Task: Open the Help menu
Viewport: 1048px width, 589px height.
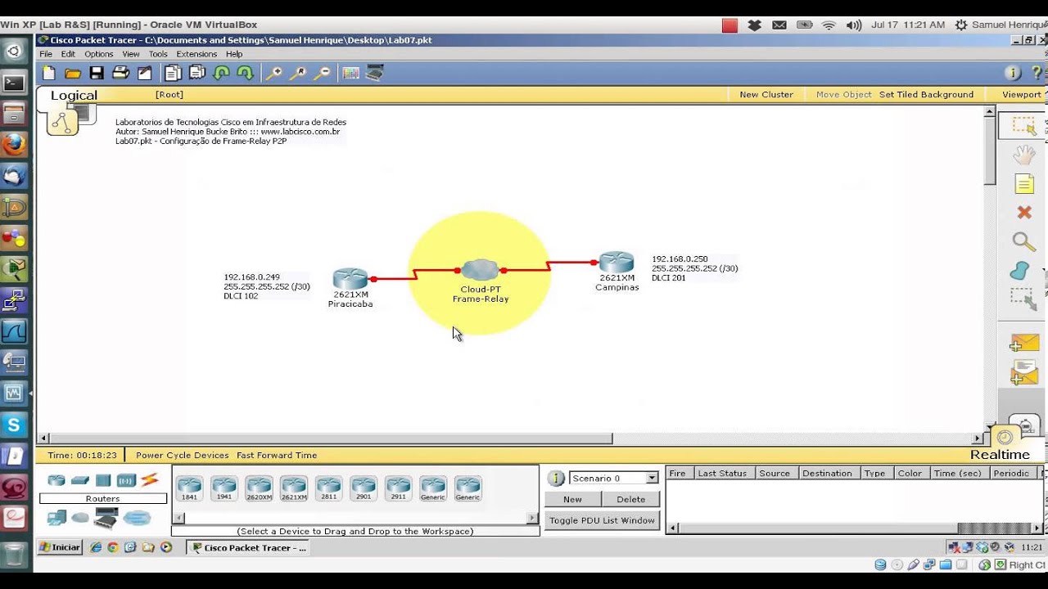Action: pos(234,54)
